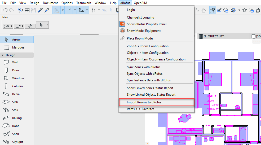
Task: Click Sync Zones with dRofus
Action: point(143,67)
